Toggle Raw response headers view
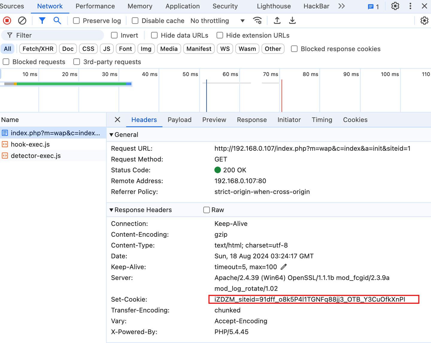The image size is (431, 343). [x=206, y=210]
